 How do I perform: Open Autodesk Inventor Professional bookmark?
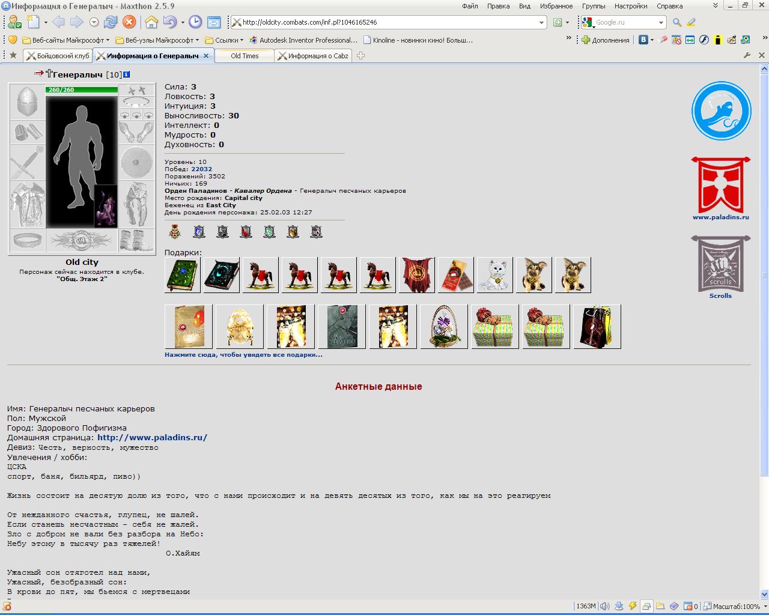[x=303, y=40]
